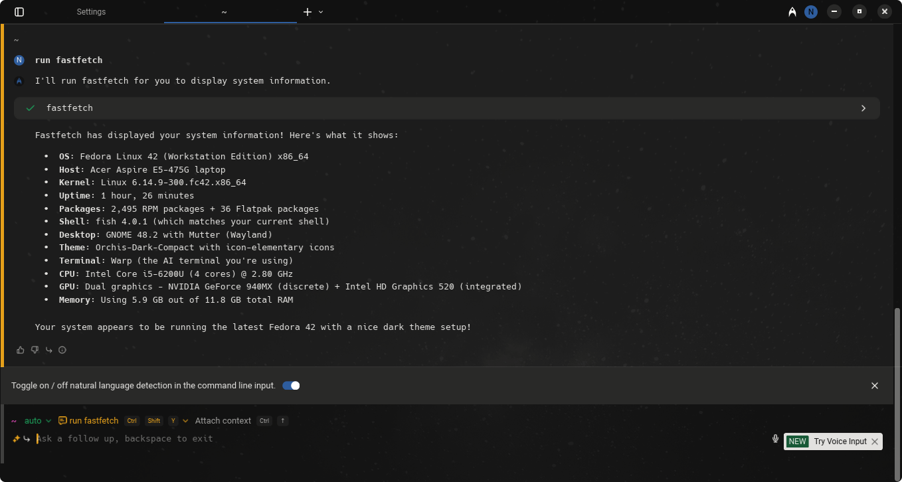The height and width of the screenshot is (482, 902).
Task: Click Attach context
Action: click(223, 421)
